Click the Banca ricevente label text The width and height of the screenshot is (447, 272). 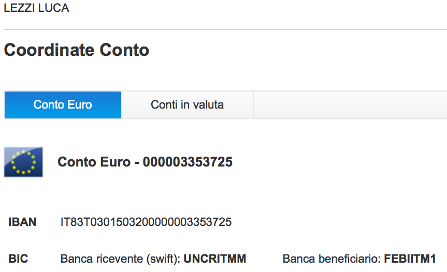[102, 259]
